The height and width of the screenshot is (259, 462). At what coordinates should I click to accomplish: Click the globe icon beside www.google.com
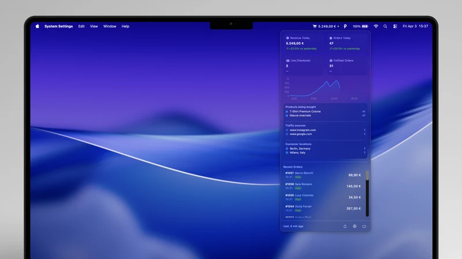tap(286, 134)
